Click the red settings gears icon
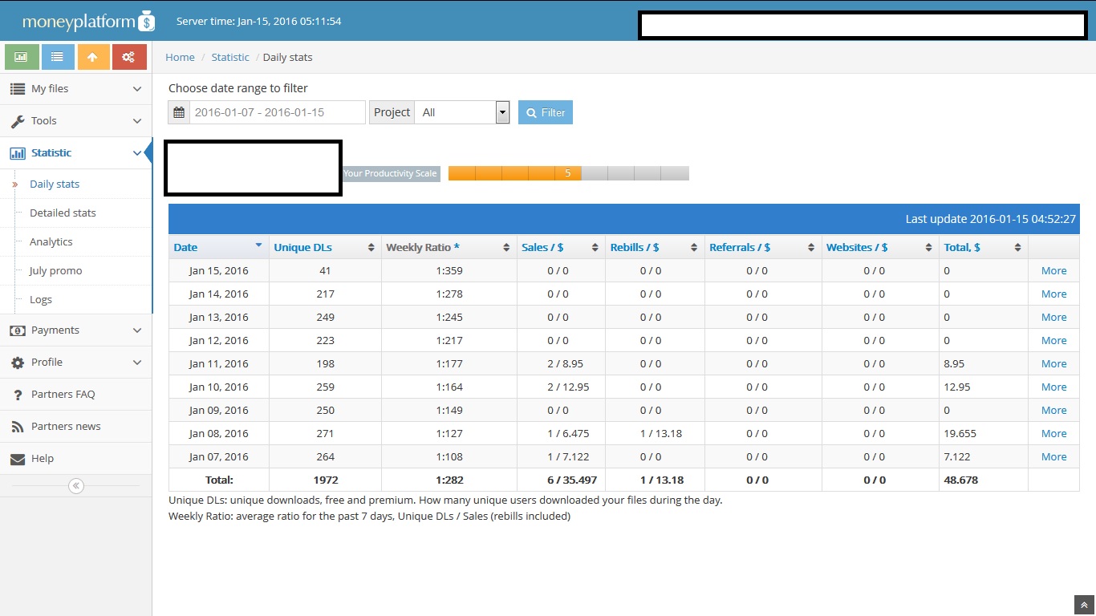The height and width of the screenshot is (616, 1096). point(129,57)
